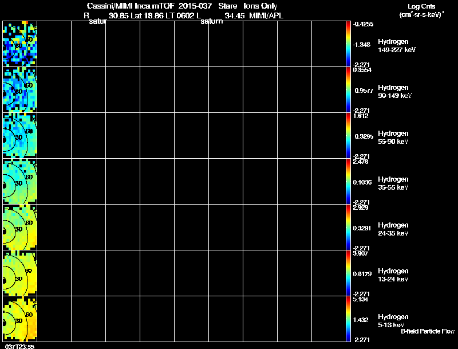Viewport: 458px width, 349px height.
Task: Click the '1.612' color scale value
Action: (361, 116)
